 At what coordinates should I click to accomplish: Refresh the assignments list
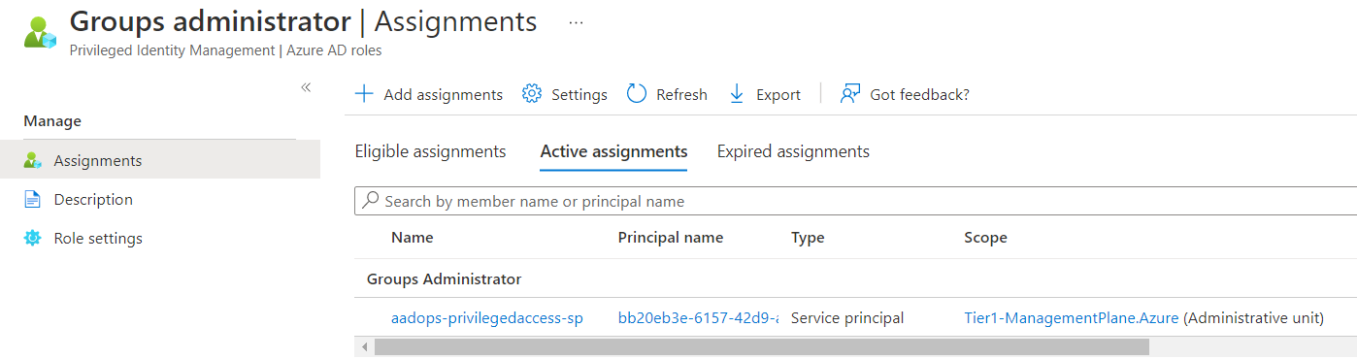[x=667, y=94]
